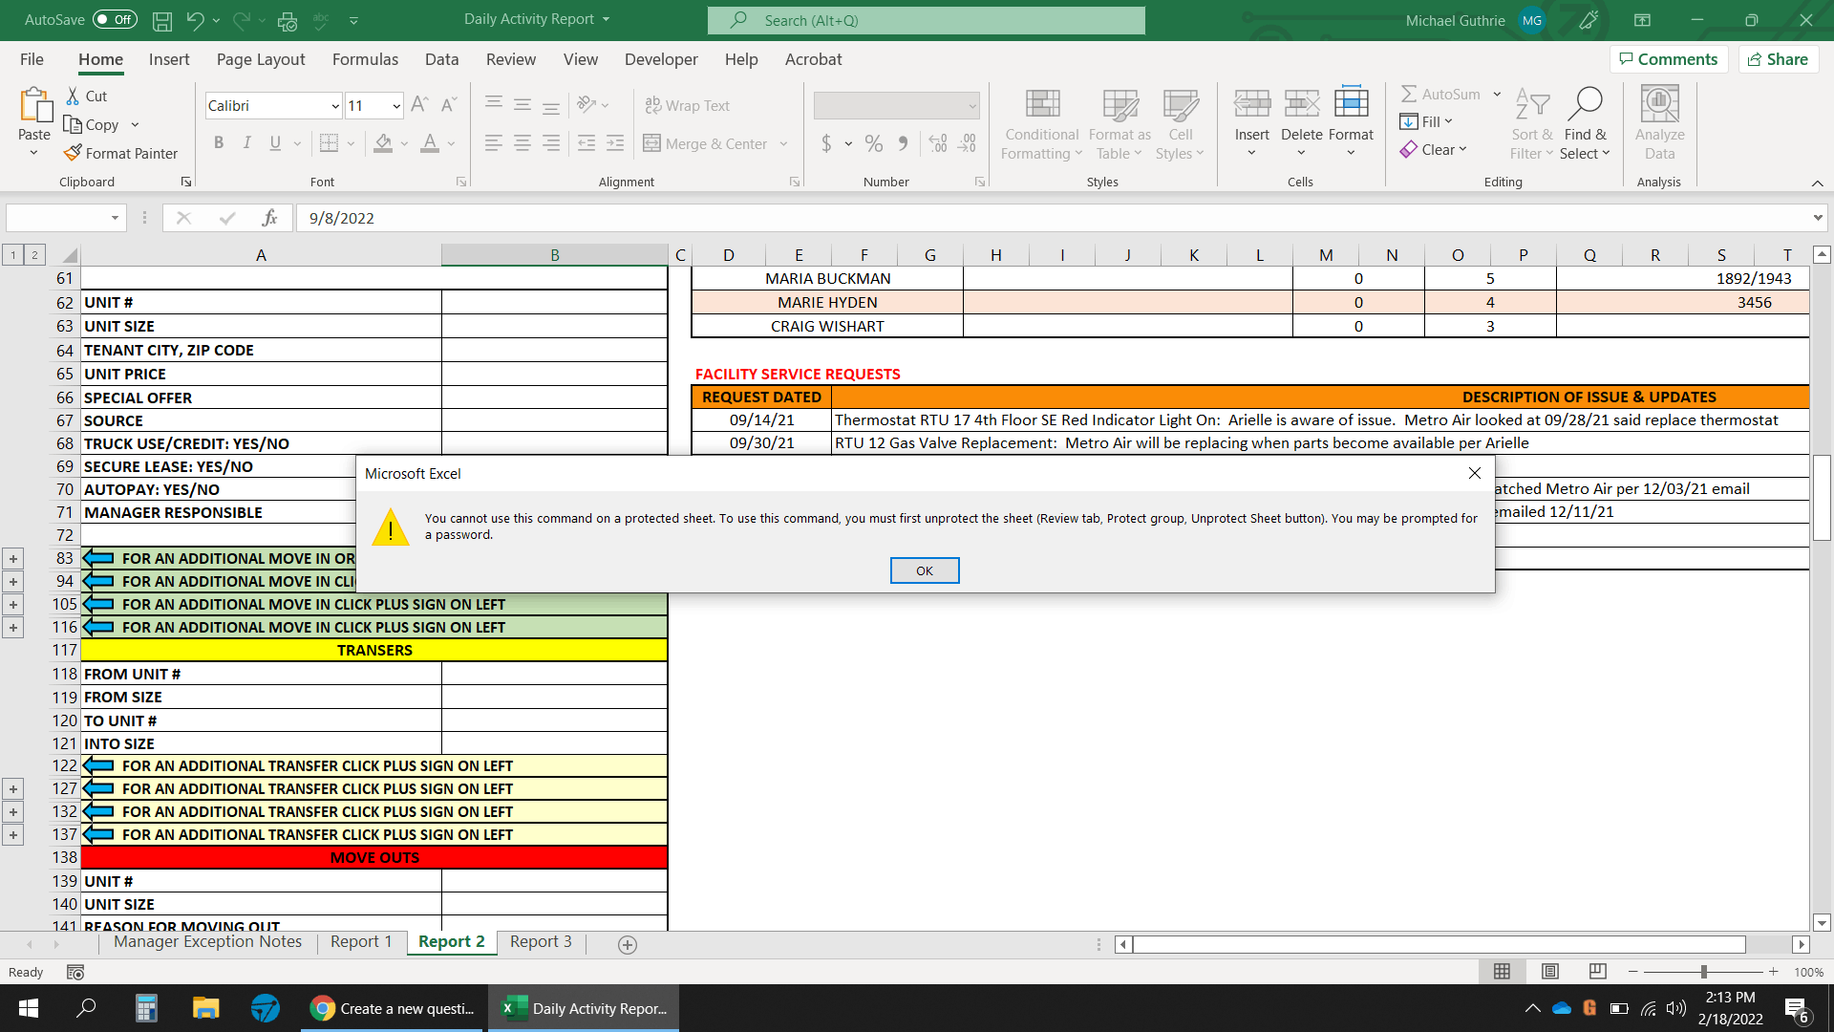This screenshot has height=1032, width=1834.
Task: Open Conditional Formatting menu
Action: coord(1041,124)
